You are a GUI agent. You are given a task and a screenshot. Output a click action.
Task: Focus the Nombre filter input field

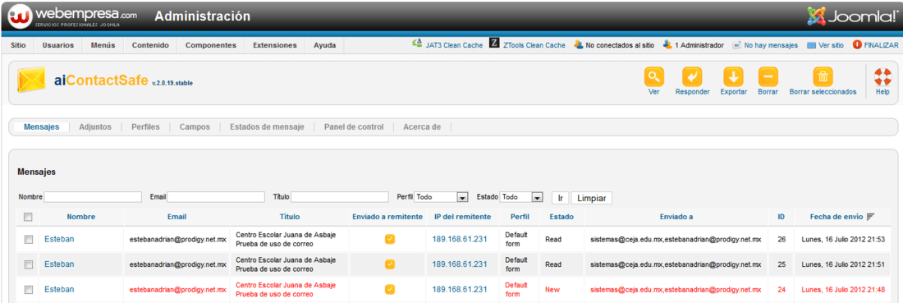coord(93,197)
